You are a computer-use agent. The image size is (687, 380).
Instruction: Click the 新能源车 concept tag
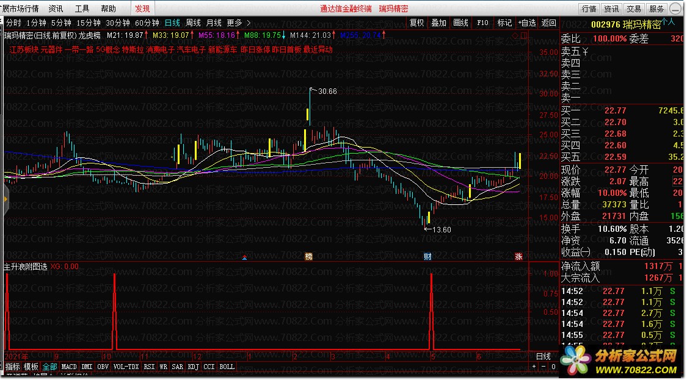(x=222, y=50)
